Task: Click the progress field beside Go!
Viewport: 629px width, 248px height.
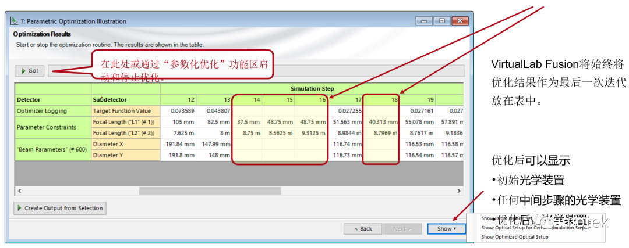Action: click(x=256, y=71)
